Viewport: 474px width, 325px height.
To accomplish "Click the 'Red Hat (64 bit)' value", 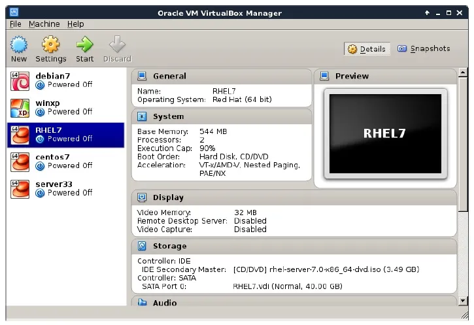I will [242, 99].
